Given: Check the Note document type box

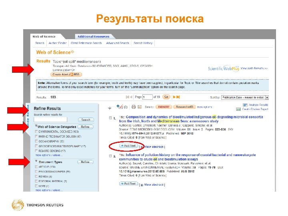Looking at the screenshot, I should click(36, 186).
